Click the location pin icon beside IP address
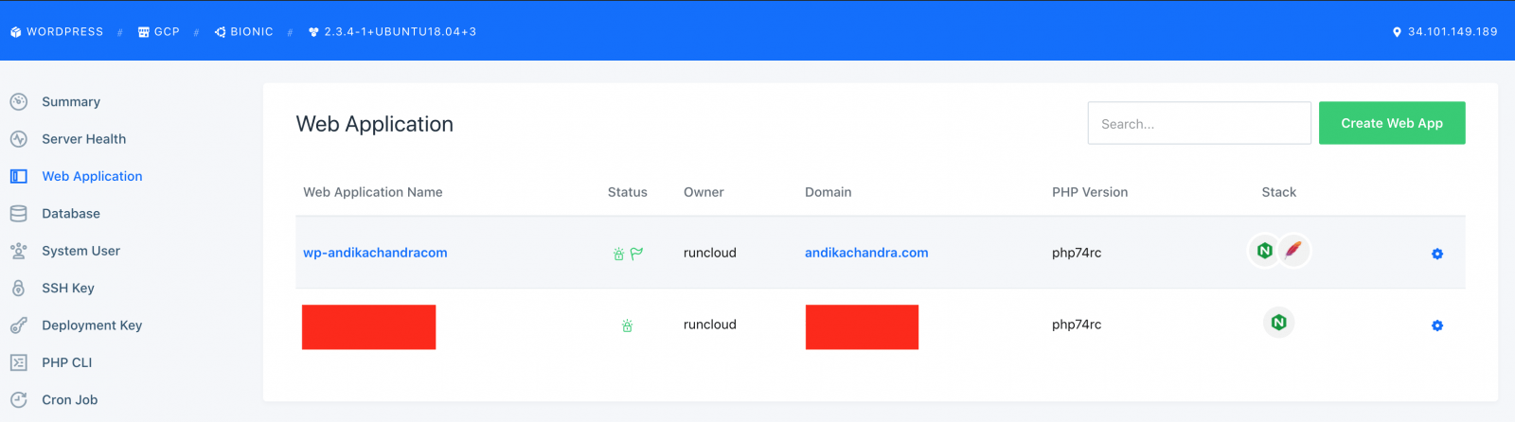Viewport: 1515px width, 422px height. pyautogui.click(x=1397, y=32)
